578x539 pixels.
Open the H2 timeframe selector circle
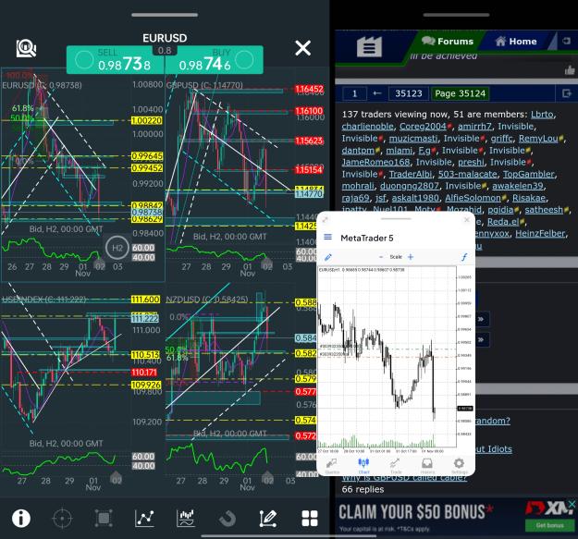117,248
